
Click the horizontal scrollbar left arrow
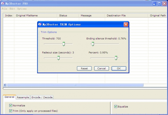click(5, 85)
